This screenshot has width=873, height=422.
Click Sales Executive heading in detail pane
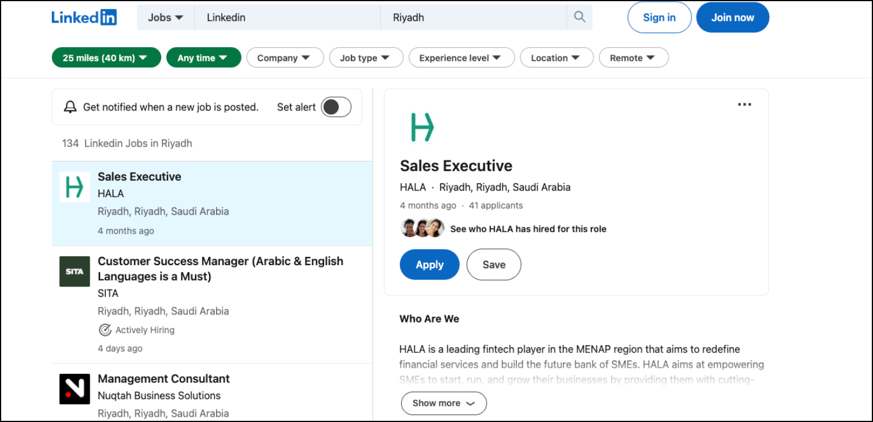pos(456,166)
